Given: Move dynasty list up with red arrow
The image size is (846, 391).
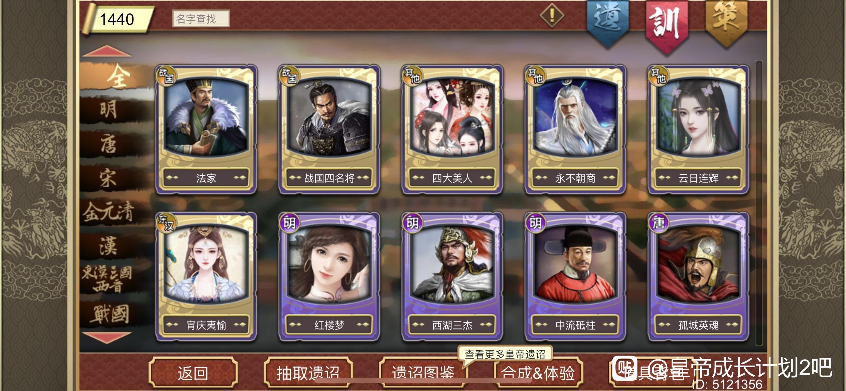Looking at the screenshot, I should tap(107, 51).
